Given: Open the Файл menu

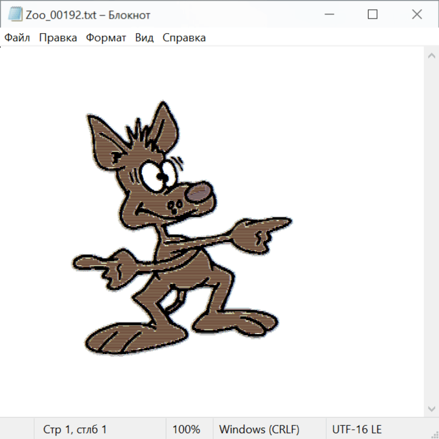Looking at the screenshot, I should (x=18, y=38).
